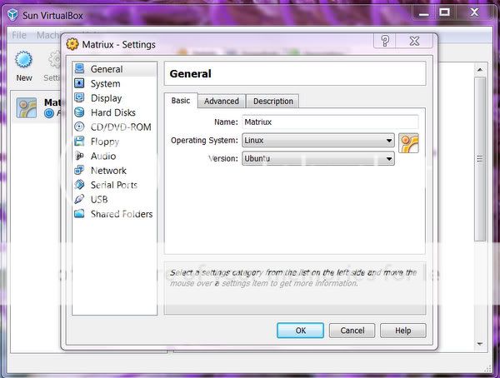This screenshot has width=500, height=378.
Task: Switch to the Basic tab
Action: (x=181, y=101)
